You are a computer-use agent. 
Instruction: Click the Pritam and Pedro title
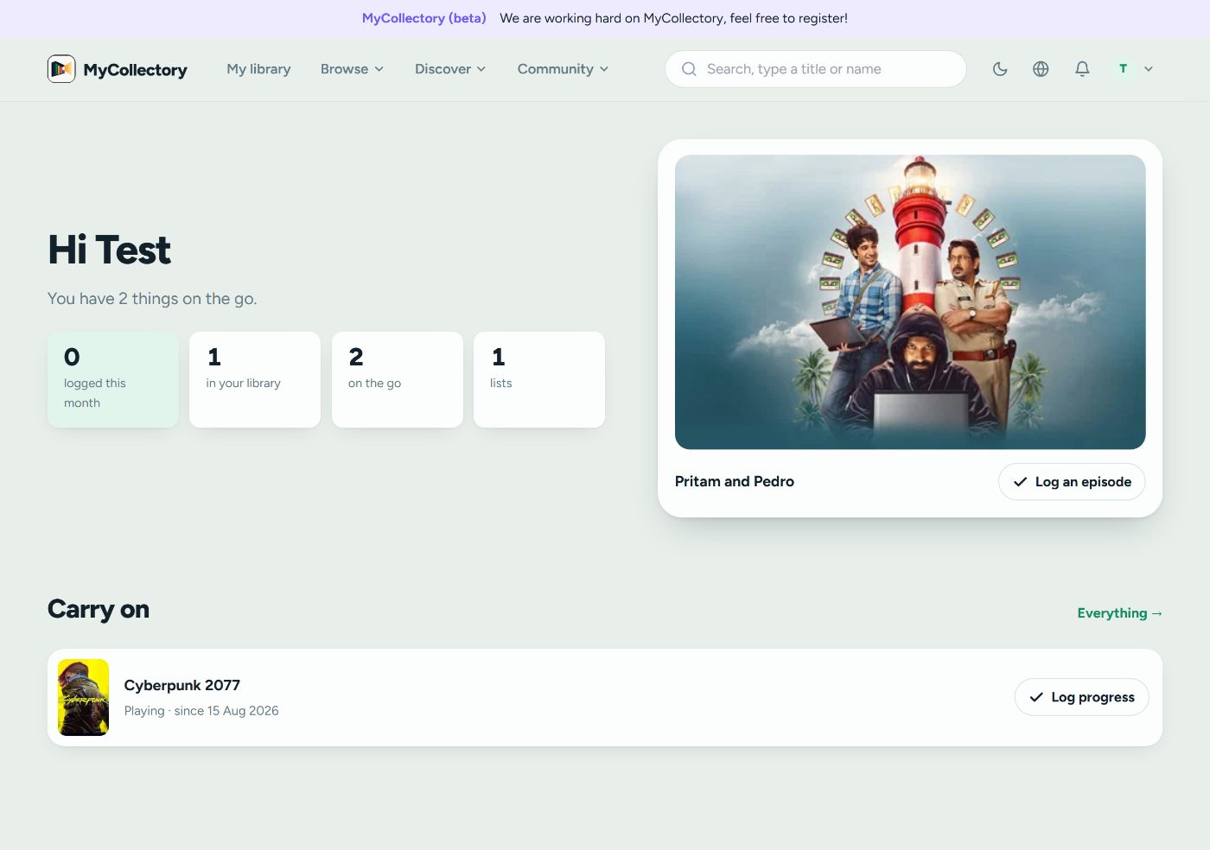(x=735, y=482)
